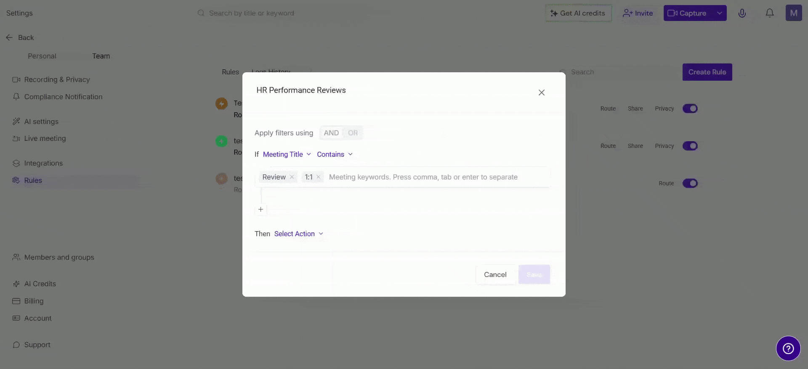This screenshot has height=369, width=808.
Task: Click the green rule icon
Action: [x=221, y=141]
